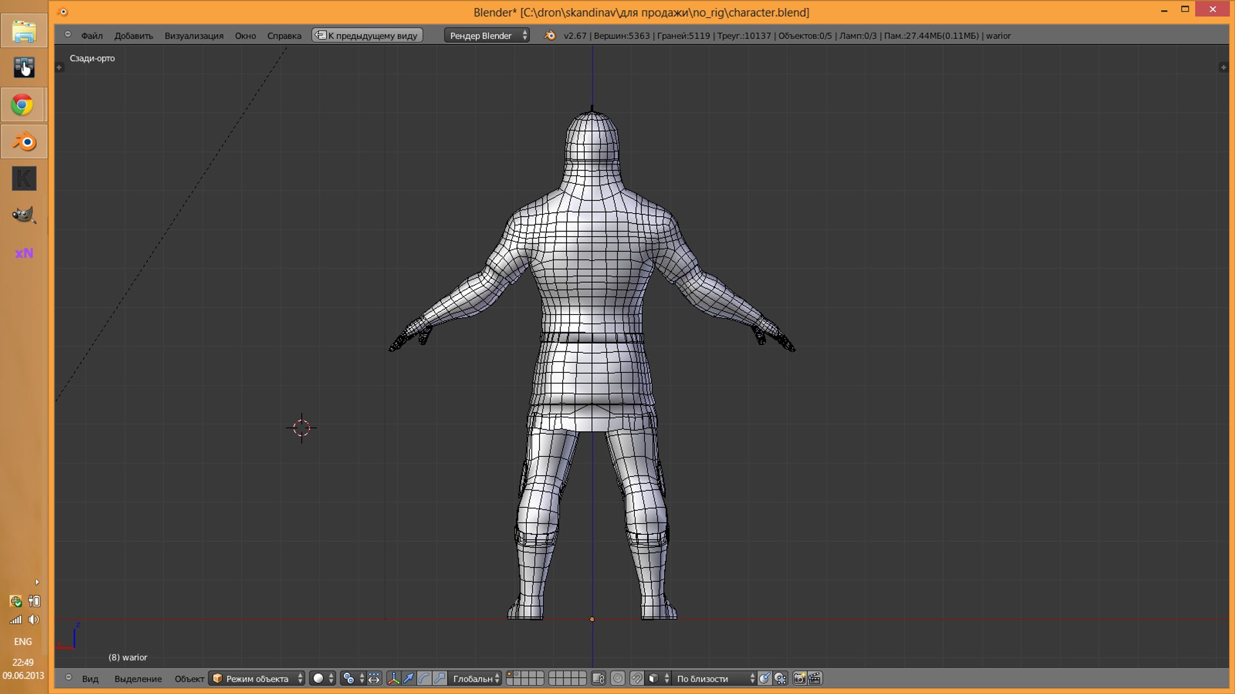Open the Визуализация menu
This screenshot has width=1235, height=694.
pos(194,36)
